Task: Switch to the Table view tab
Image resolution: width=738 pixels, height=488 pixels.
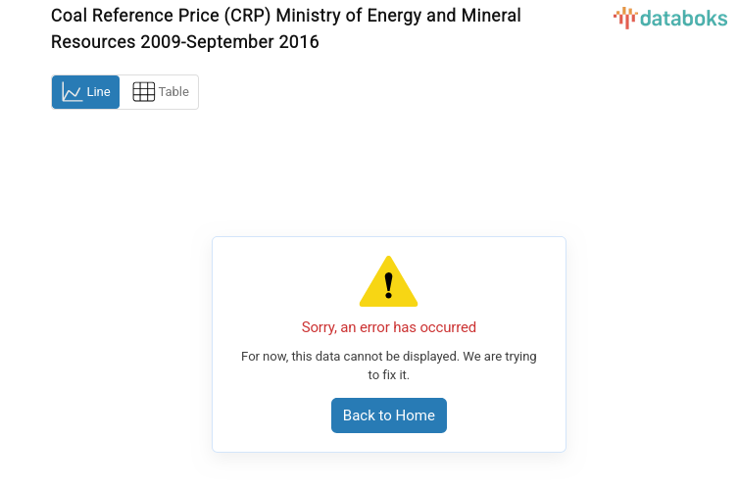Action: point(160,92)
